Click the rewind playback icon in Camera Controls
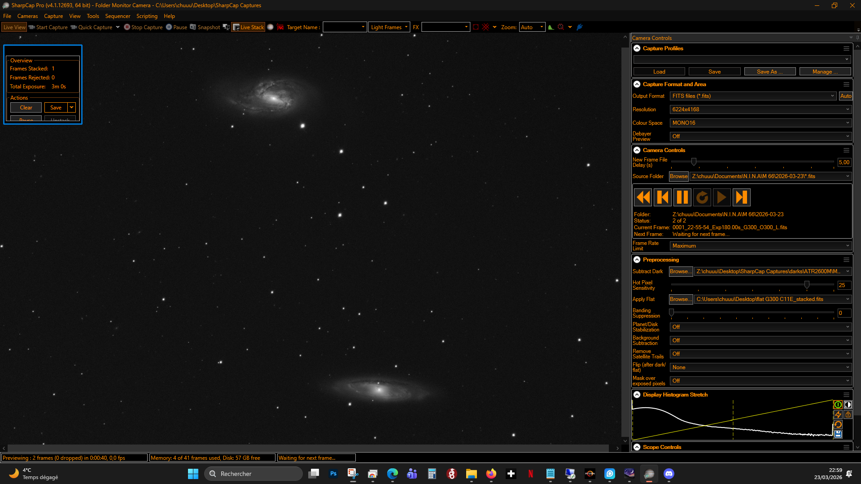861x484 pixels. [643, 197]
